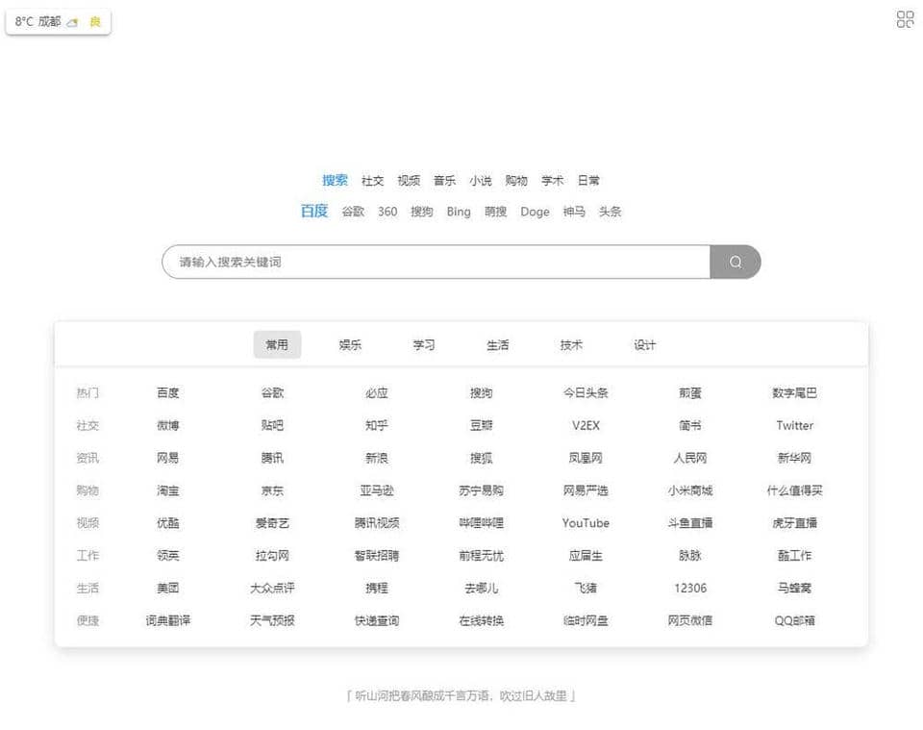Open the YouTube link
Screen dimensions: 923x730
[586, 523]
